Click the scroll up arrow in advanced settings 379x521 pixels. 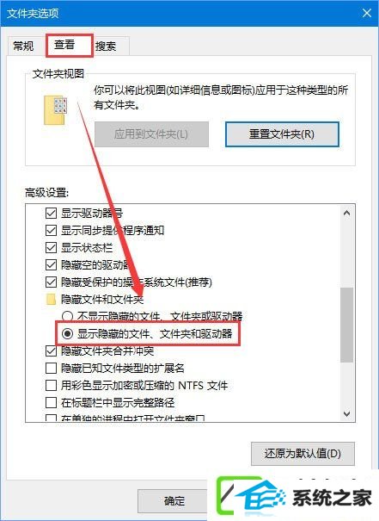pyautogui.click(x=347, y=214)
